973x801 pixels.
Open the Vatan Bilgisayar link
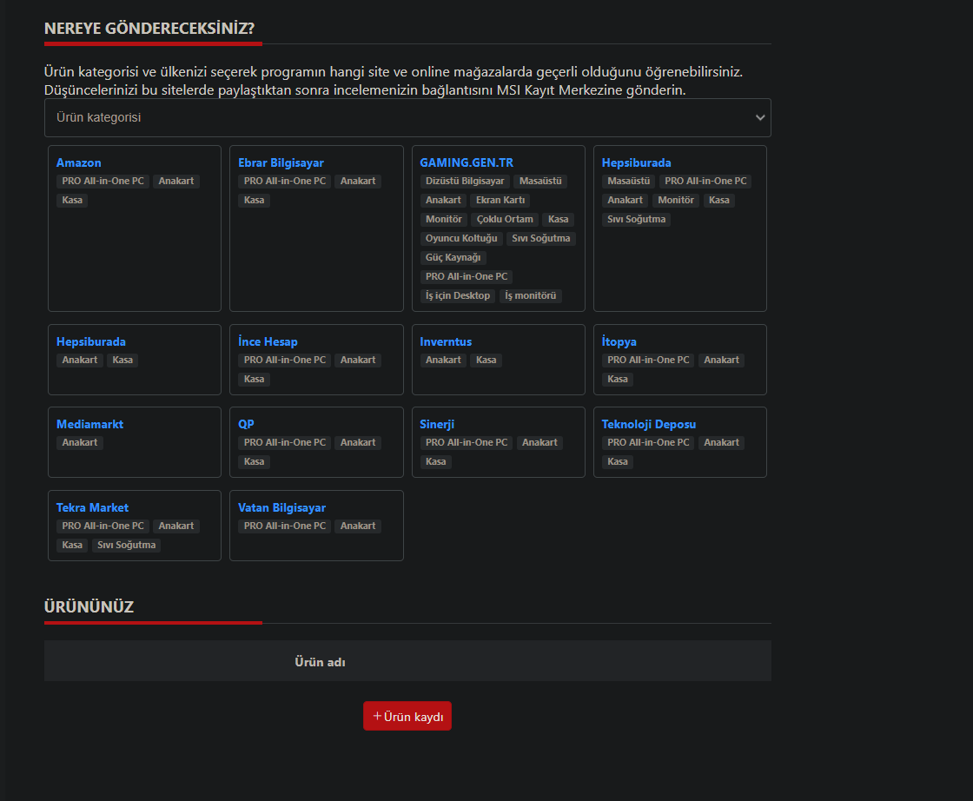(x=281, y=507)
